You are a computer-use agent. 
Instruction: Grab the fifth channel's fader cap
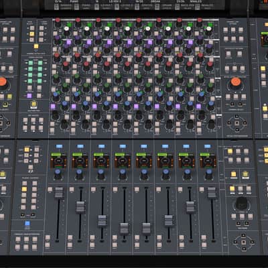click(146, 228)
